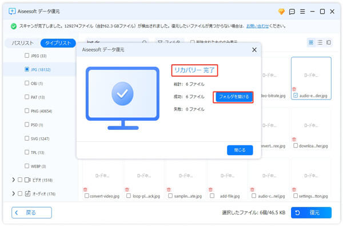Check the settings...tton.jpg checkbox
This screenshot has height=226, width=343.
(x=296, y=196)
